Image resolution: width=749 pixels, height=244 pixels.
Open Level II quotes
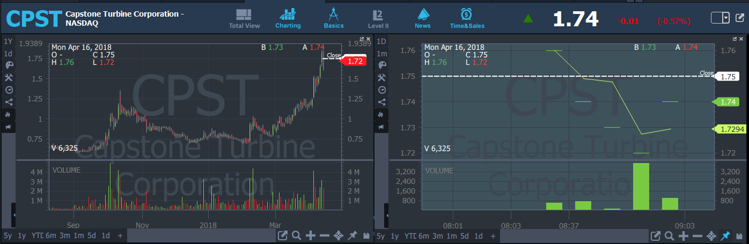click(378, 19)
